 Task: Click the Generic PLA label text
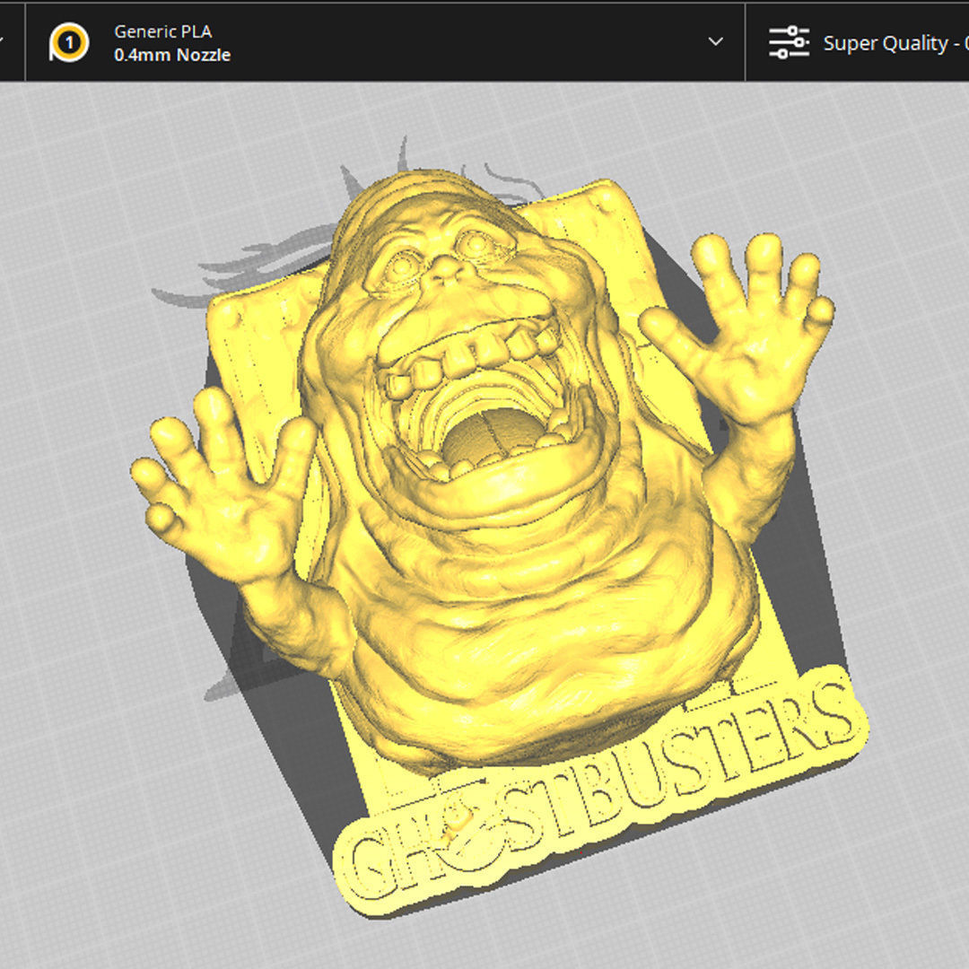(163, 31)
